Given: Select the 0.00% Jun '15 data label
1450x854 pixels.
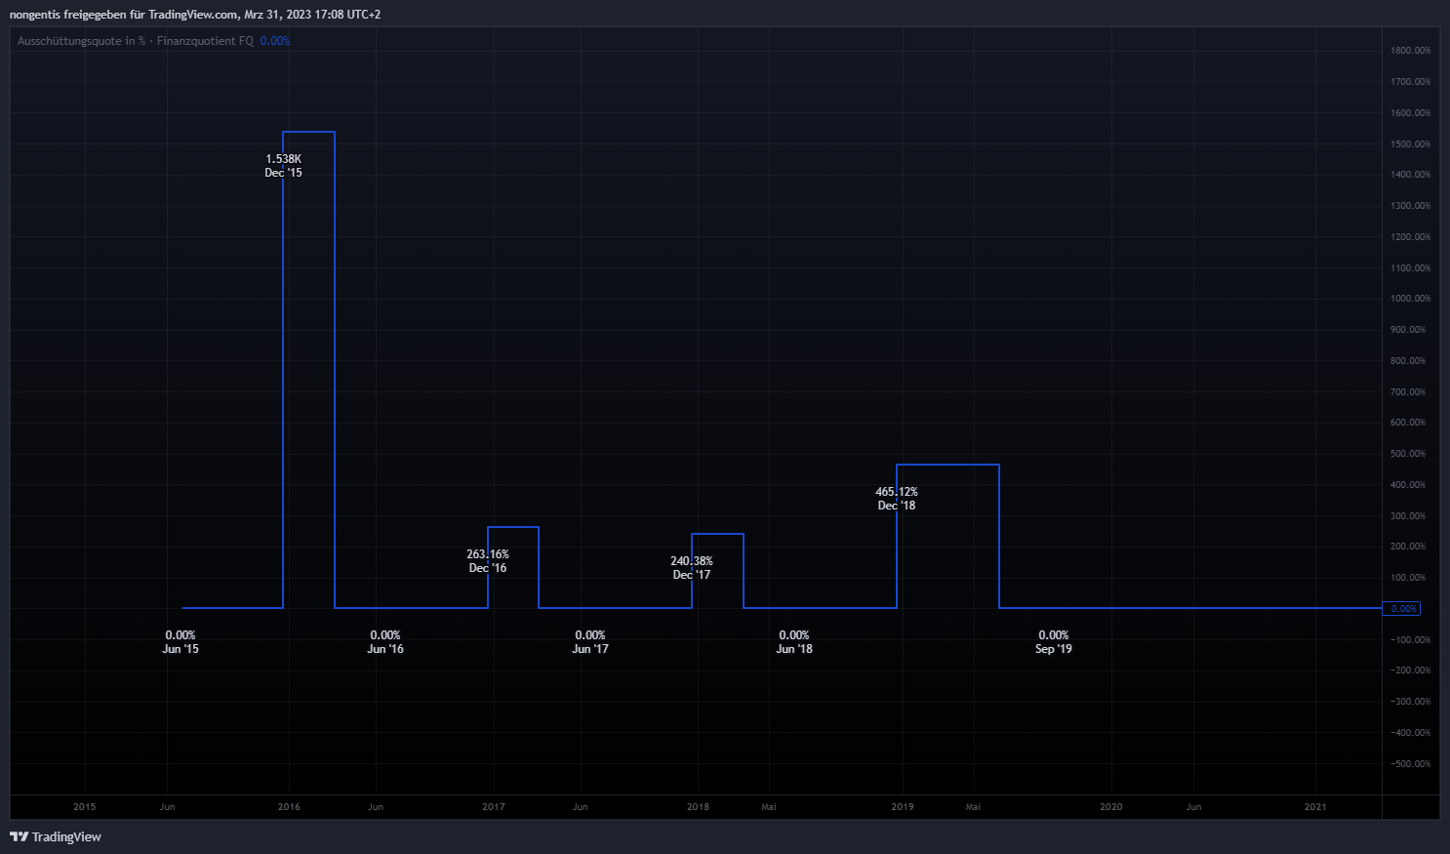Looking at the screenshot, I should pyautogui.click(x=181, y=642).
